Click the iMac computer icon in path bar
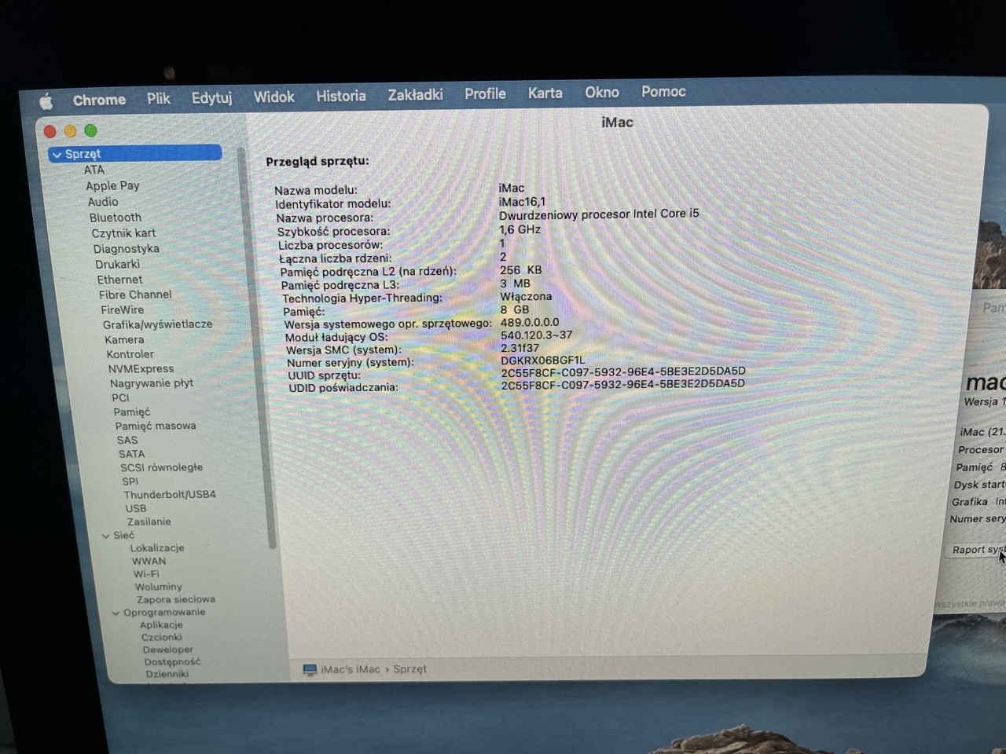 point(310,670)
